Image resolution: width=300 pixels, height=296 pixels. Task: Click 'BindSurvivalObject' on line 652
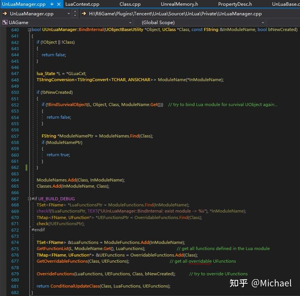pyautogui.click(x=68, y=105)
